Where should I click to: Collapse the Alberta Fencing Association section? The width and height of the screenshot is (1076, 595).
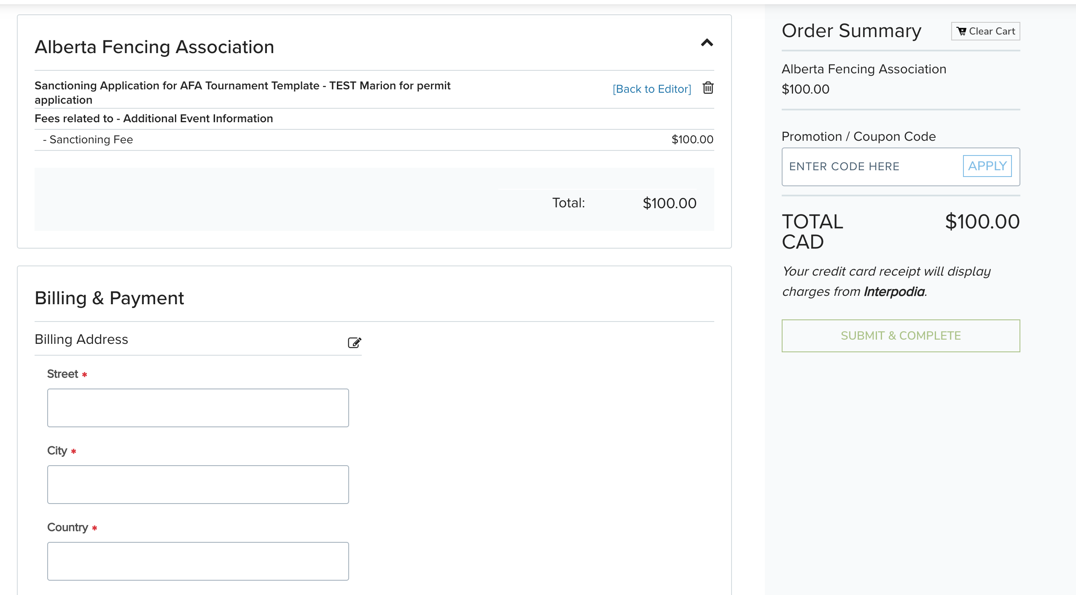707,43
